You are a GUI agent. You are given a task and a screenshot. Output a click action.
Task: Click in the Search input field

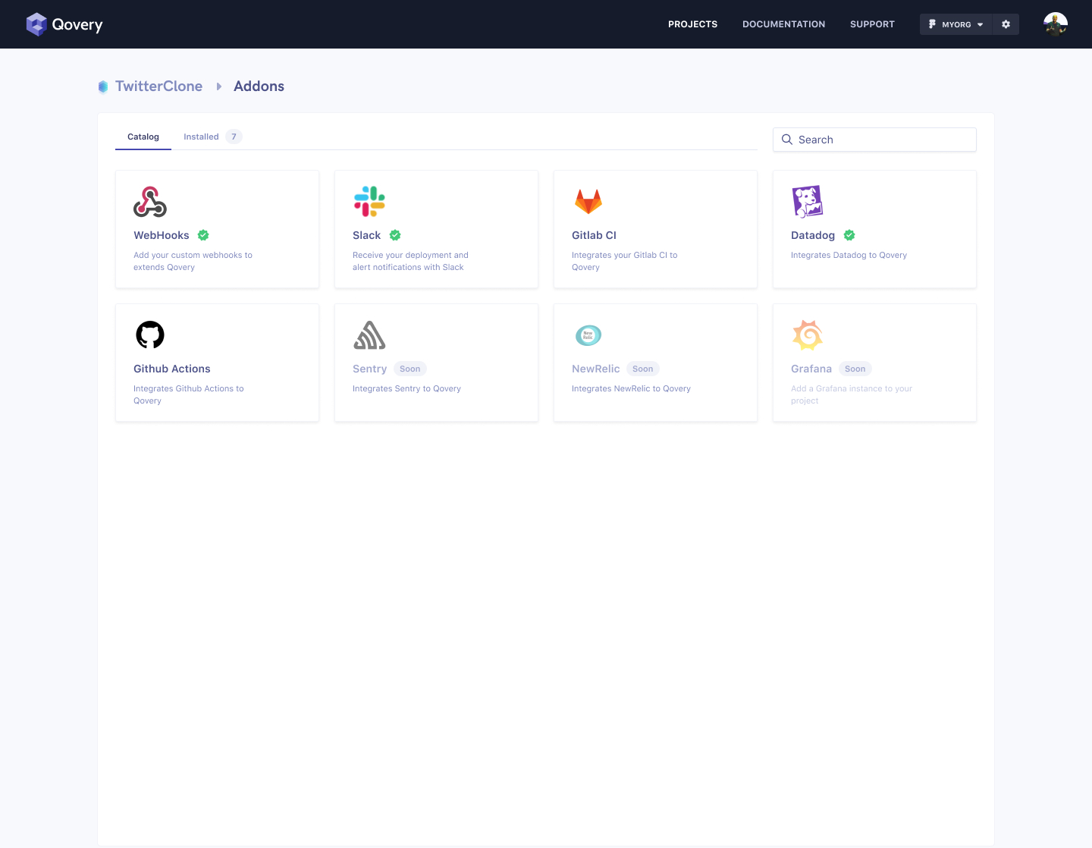pyautogui.click(x=874, y=140)
